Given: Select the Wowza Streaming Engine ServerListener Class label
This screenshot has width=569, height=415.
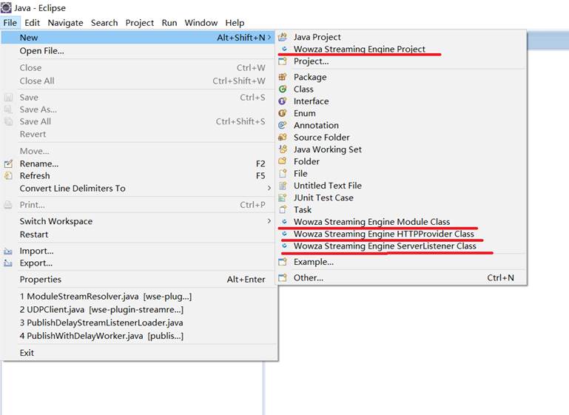Looking at the screenshot, I should click(x=385, y=246).
